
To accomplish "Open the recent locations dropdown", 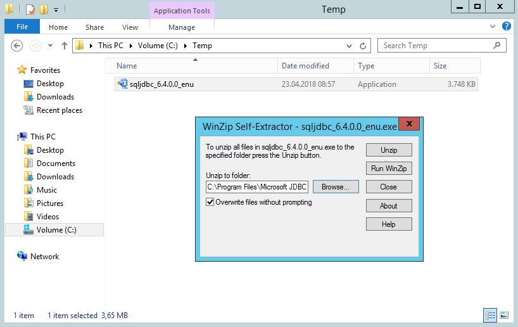I will click(50, 46).
